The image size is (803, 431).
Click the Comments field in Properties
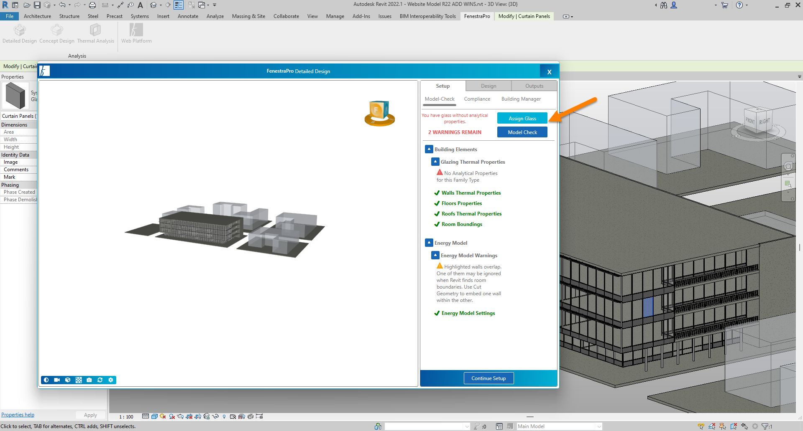[x=19, y=170]
